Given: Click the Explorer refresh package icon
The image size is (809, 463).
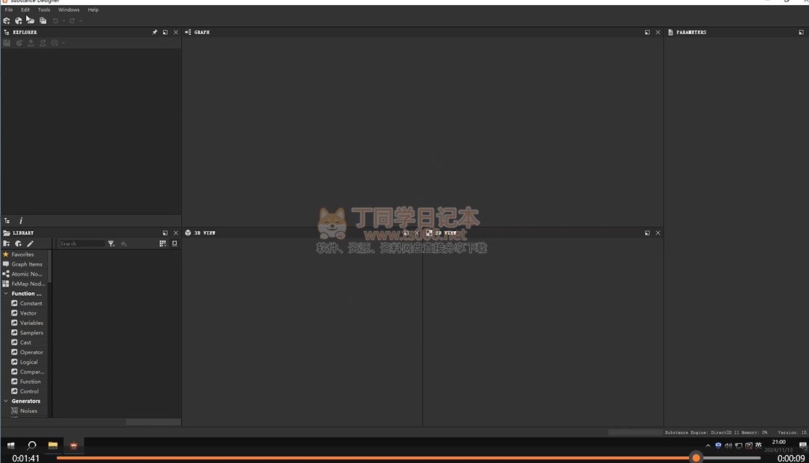Looking at the screenshot, I should tap(19, 43).
